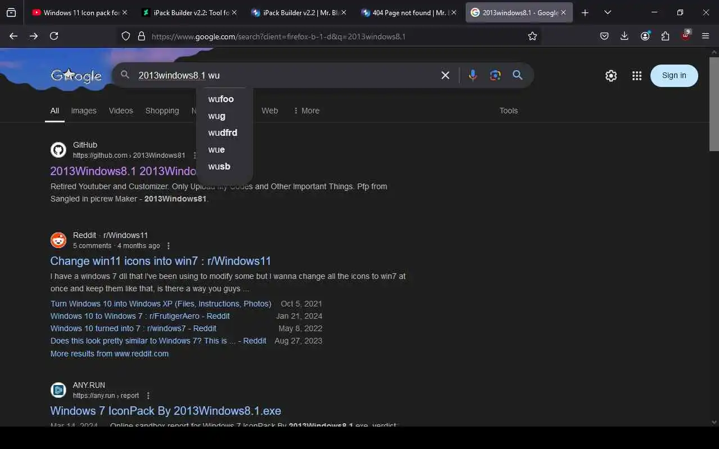719x449 pixels.
Task: Select the All results filter
Action: point(54,111)
